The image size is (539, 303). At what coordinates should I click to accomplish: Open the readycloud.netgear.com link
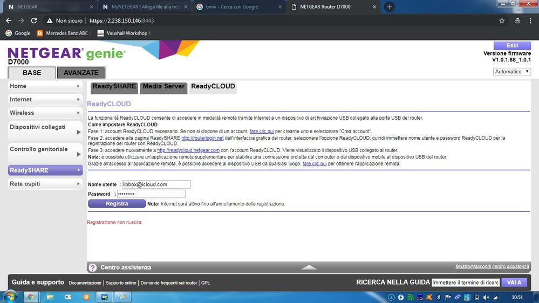pos(188,150)
